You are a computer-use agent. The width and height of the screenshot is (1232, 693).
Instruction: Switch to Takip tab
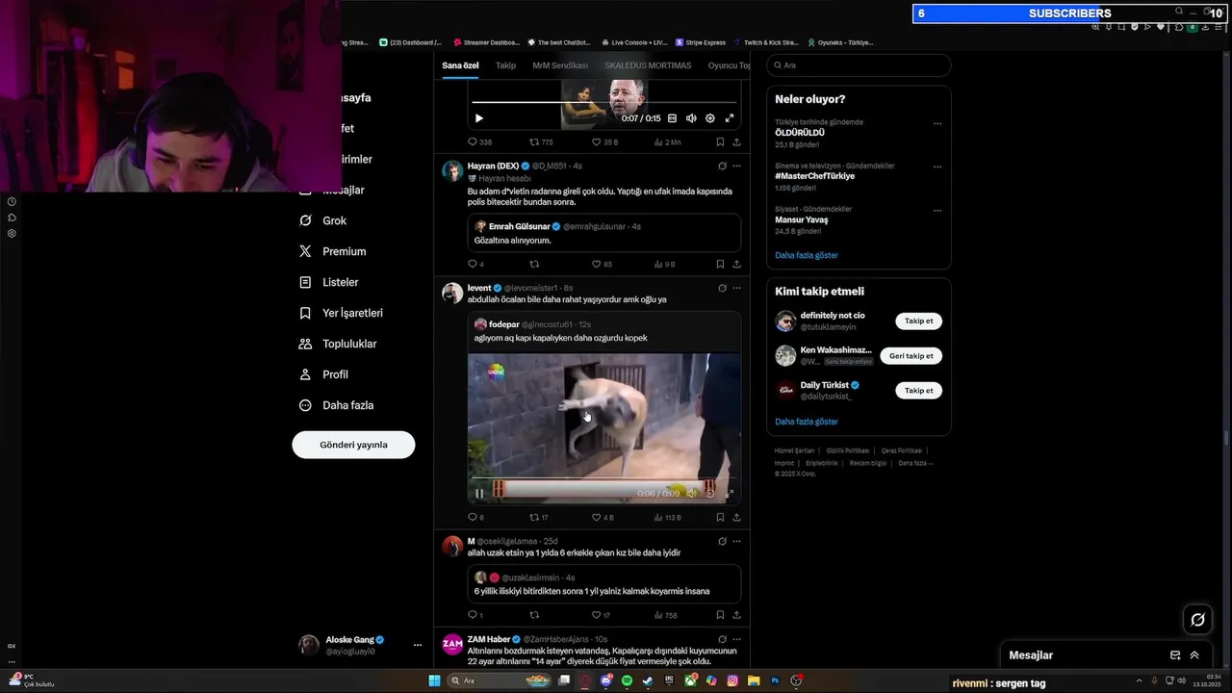point(505,65)
